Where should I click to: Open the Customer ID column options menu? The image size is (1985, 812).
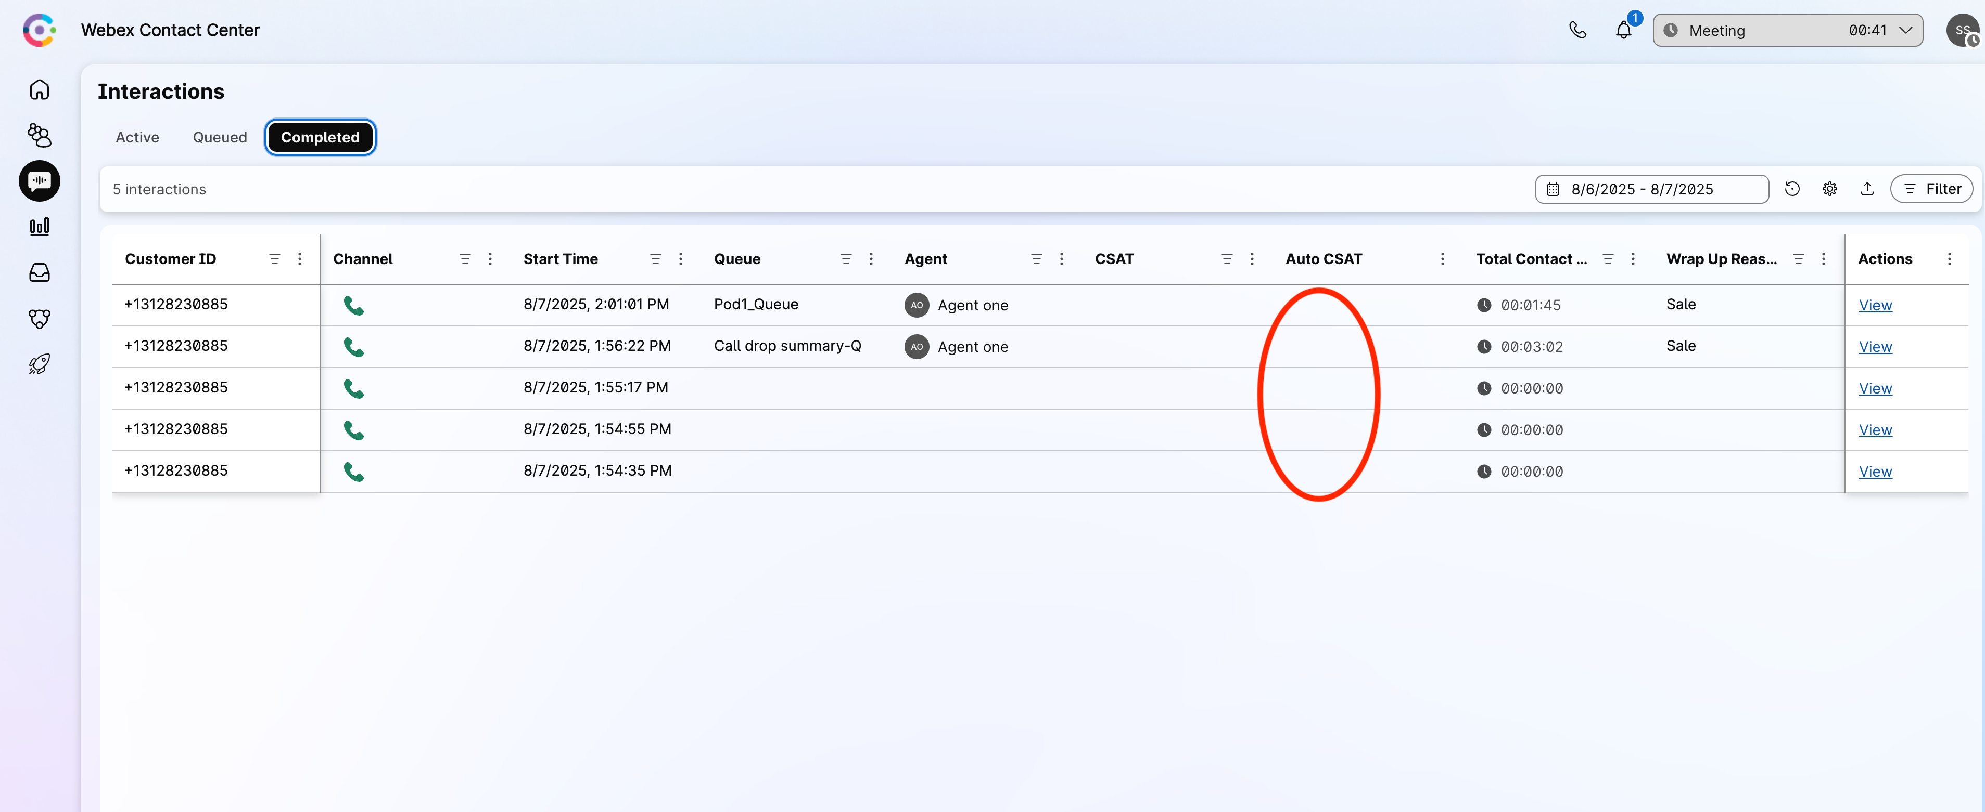(300, 259)
